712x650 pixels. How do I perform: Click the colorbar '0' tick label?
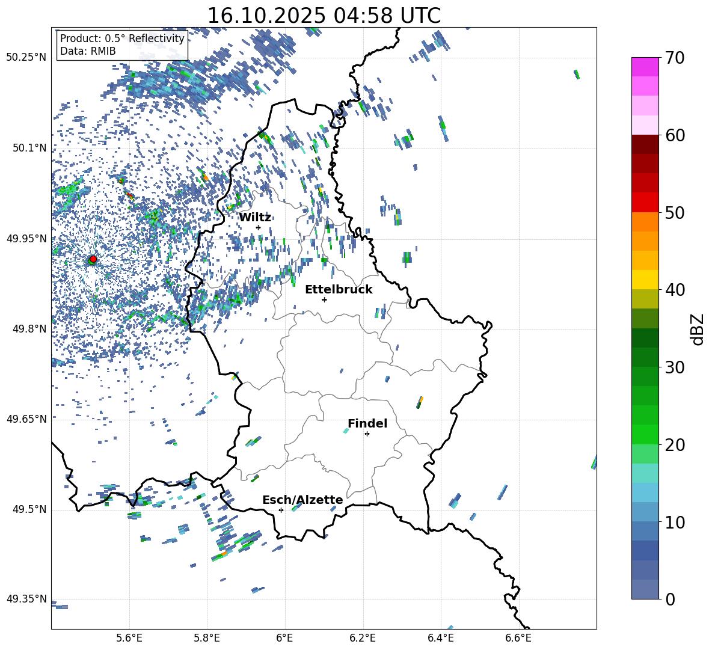(x=669, y=599)
